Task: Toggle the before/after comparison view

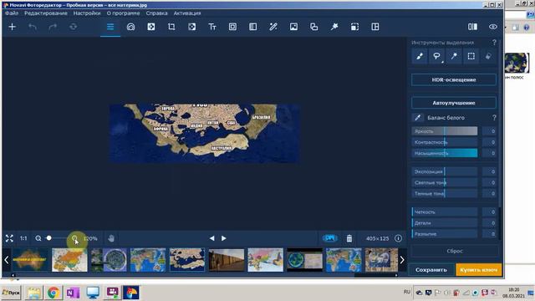Action: click(x=472, y=27)
